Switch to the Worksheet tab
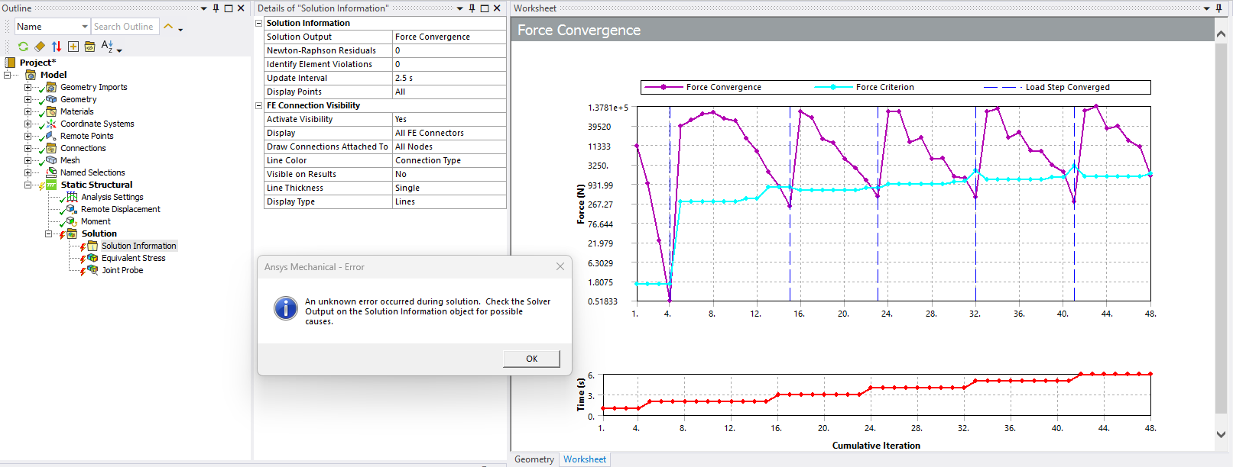This screenshot has height=467, width=1233. 585,459
